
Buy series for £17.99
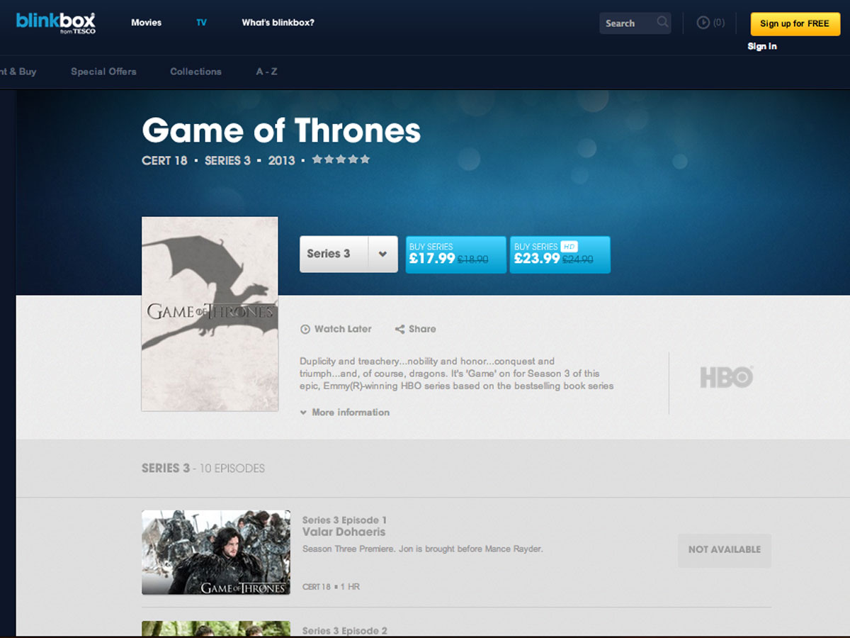point(456,254)
